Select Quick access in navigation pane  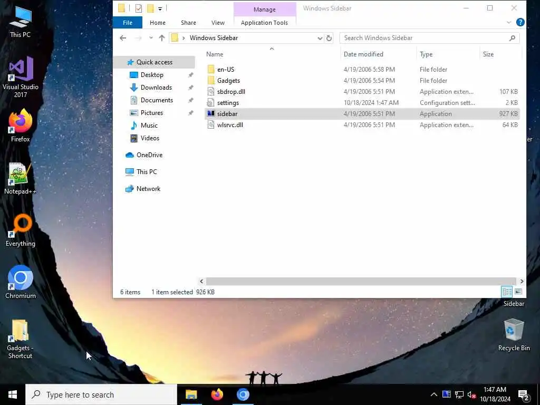tap(155, 62)
